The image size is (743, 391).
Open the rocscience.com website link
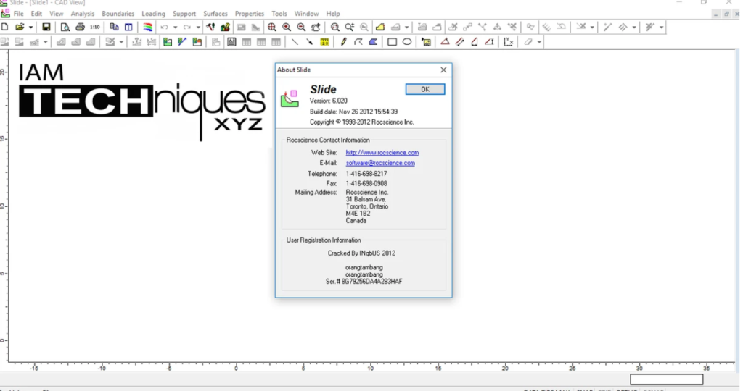382,153
